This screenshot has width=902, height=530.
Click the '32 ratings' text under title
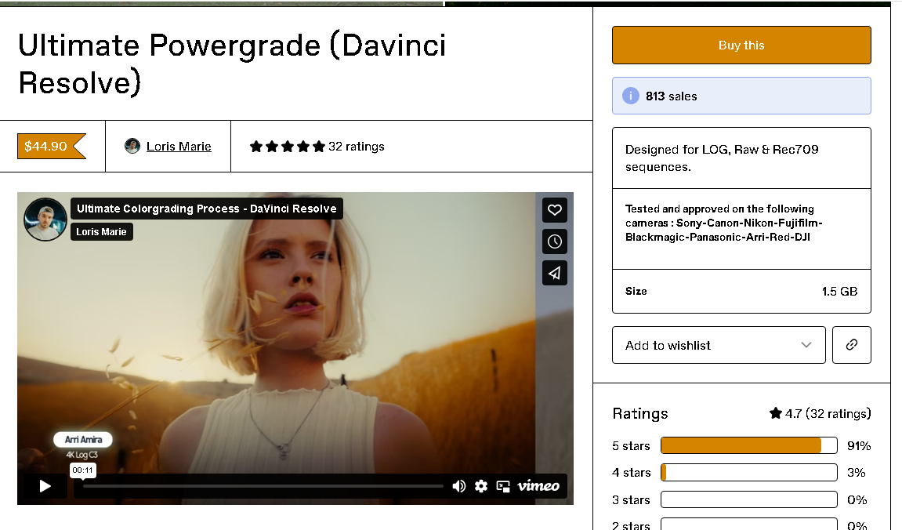click(356, 146)
